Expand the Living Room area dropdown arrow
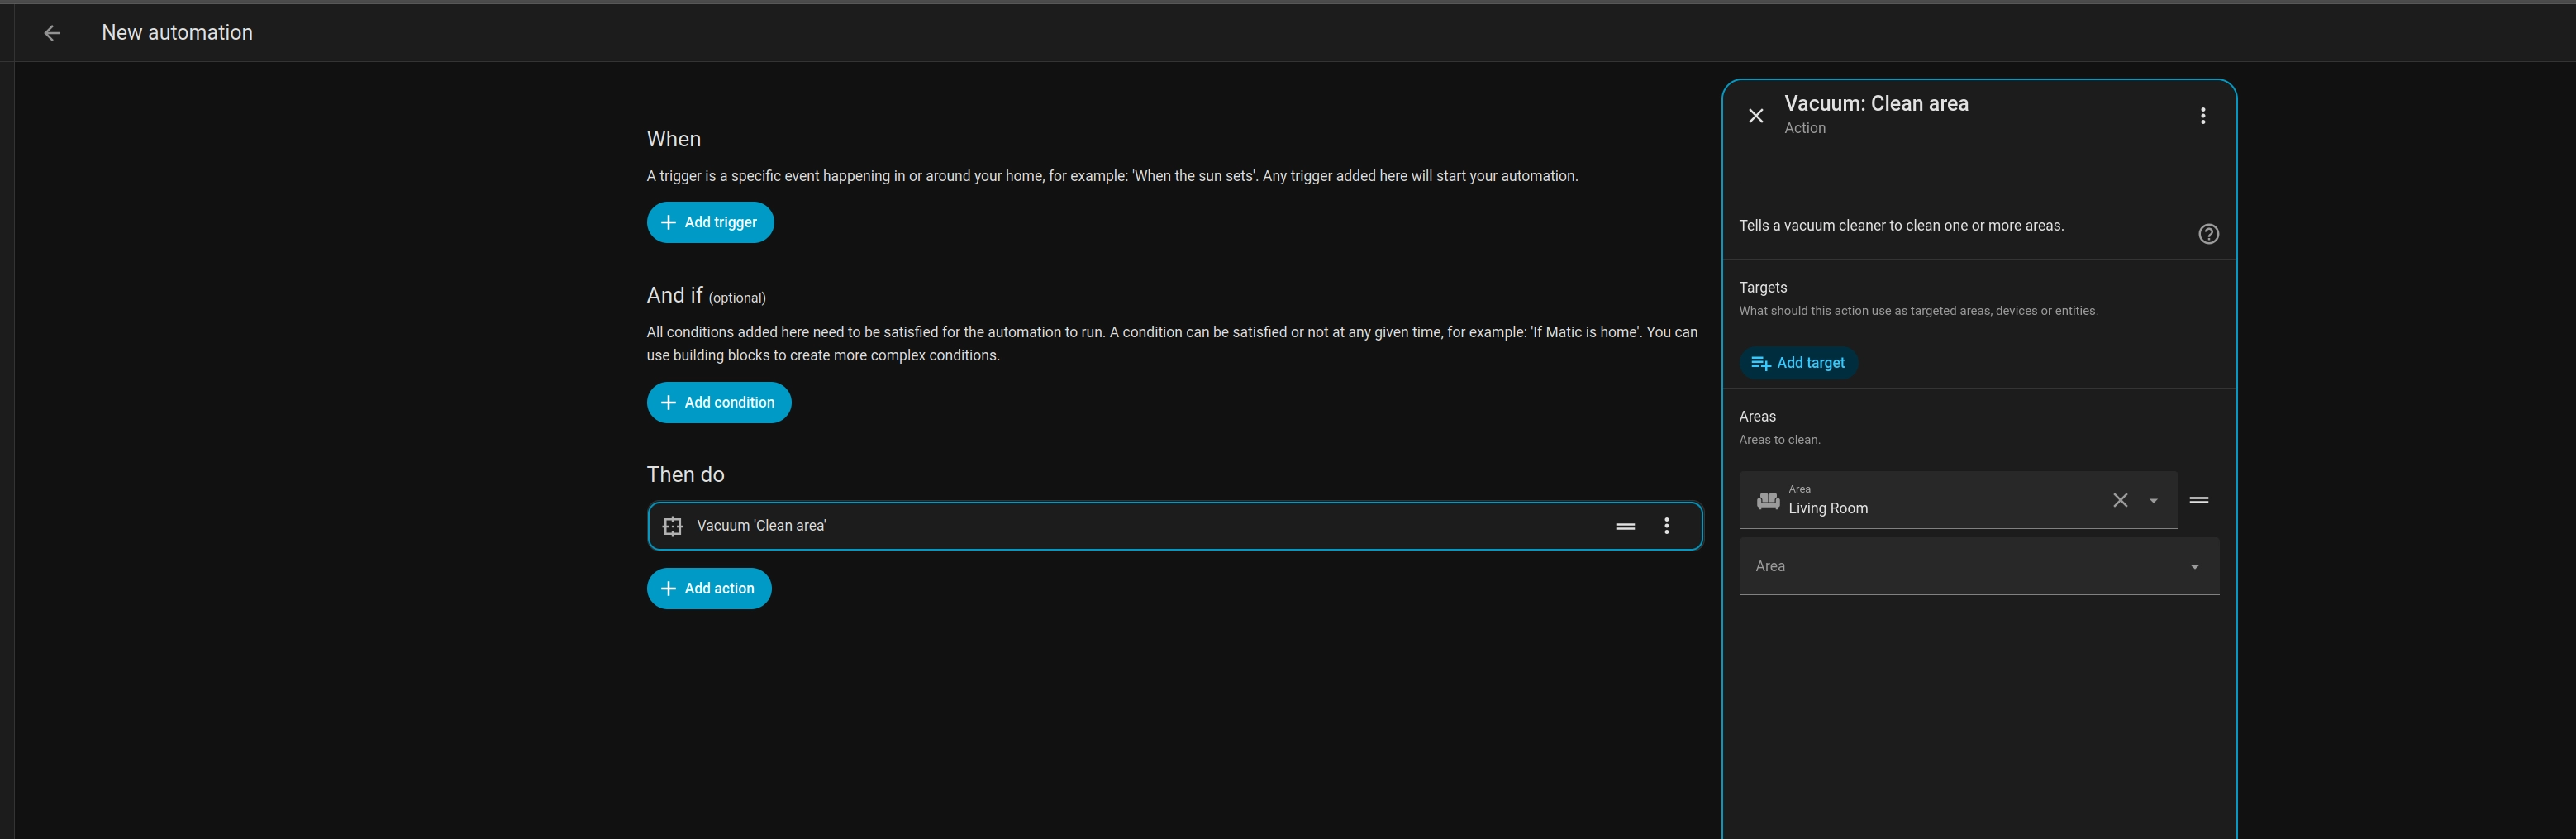Image resolution: width=2576 pixels, height=839 pixels. [2153, 501]
